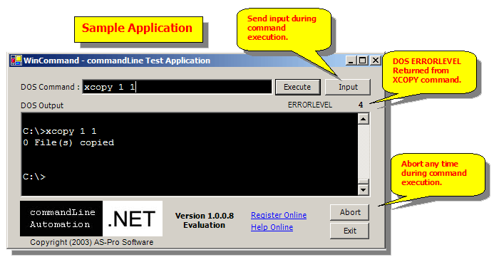This screenshot has width=494, height=262.
Task: Minimize the WinCommand window
Action: point(351,60)
